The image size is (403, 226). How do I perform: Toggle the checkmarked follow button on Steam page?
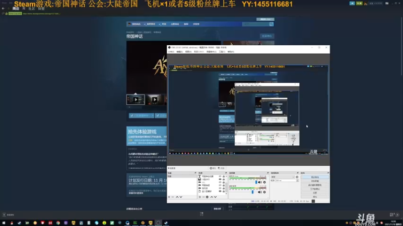pyautogui.click(x=161, y=116)
